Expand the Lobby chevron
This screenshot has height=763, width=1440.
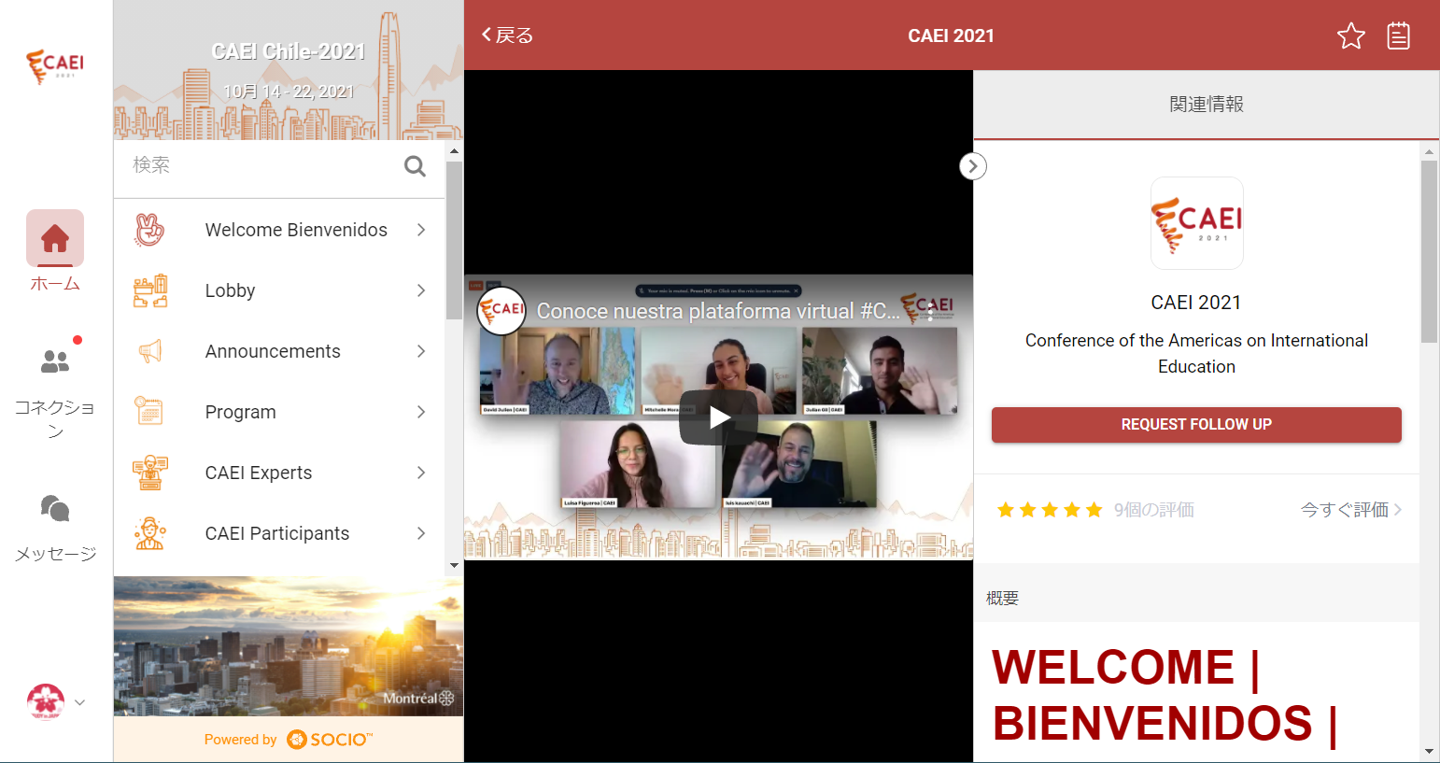click(x=421, y=290)
